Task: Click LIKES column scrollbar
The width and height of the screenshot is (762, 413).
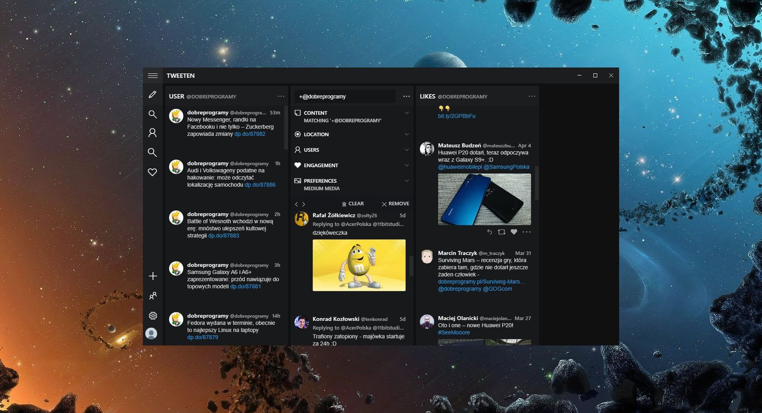Action: (537, 183)
